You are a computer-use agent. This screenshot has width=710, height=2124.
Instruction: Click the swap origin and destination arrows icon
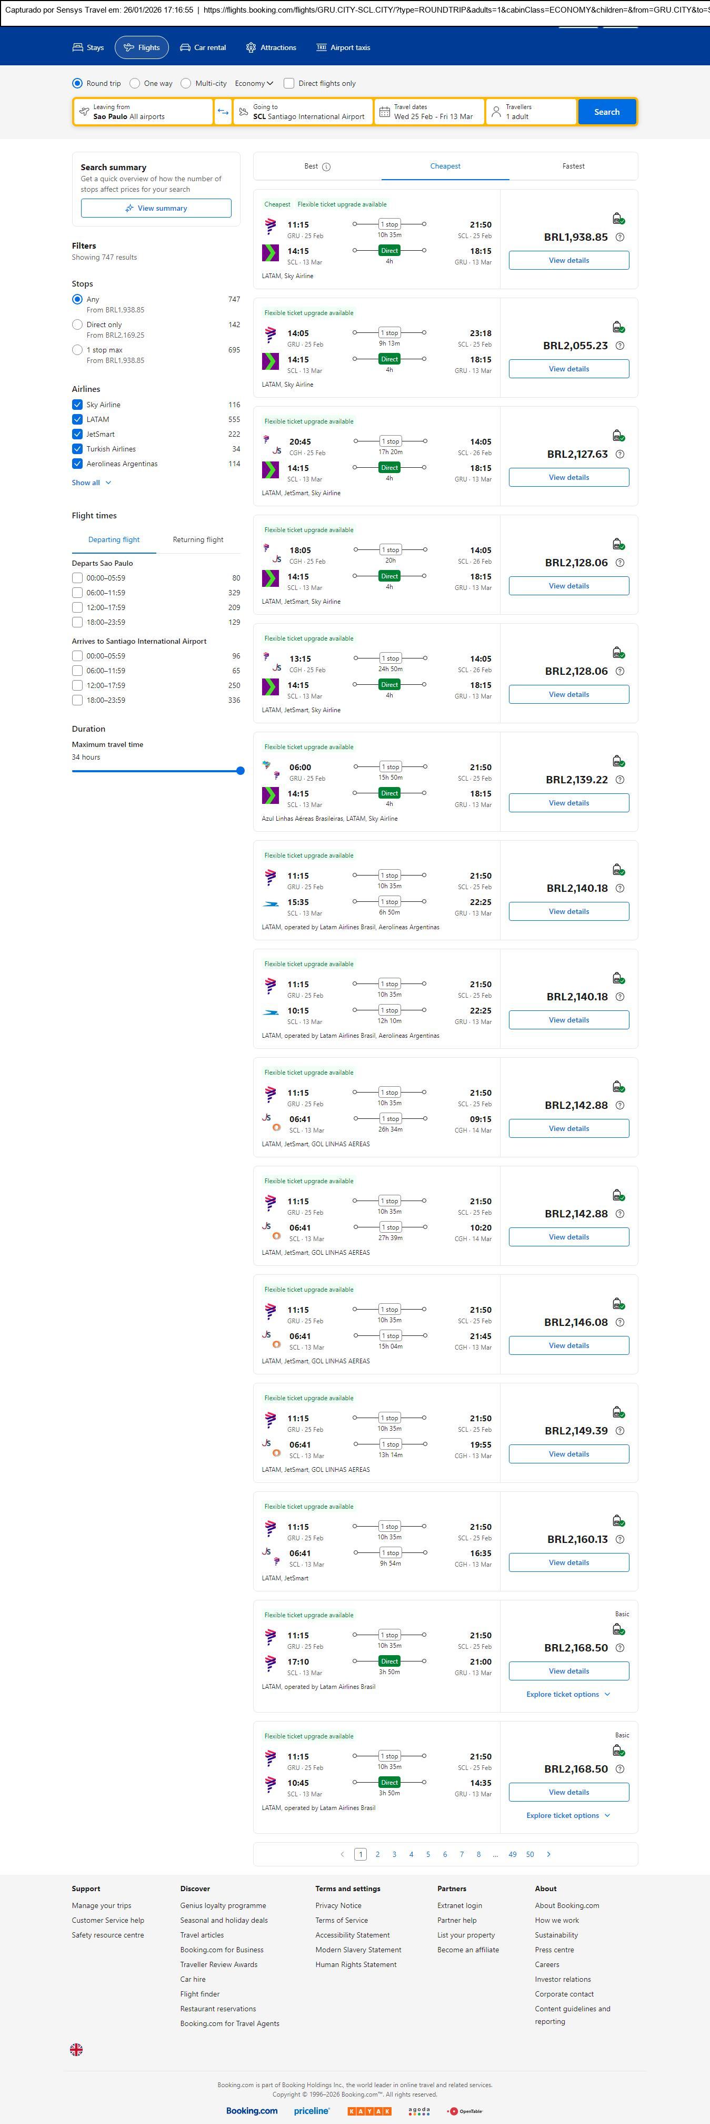[223, 112]
